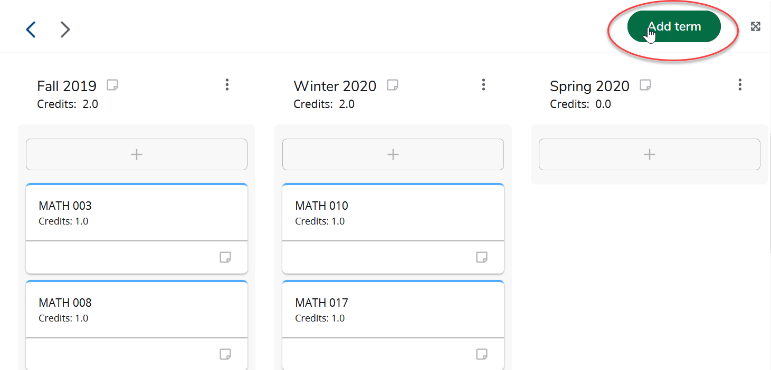Open the Fall 2019 three-dot options menu
The height and width of the screenshot is (370, 771).
(227, 85)
